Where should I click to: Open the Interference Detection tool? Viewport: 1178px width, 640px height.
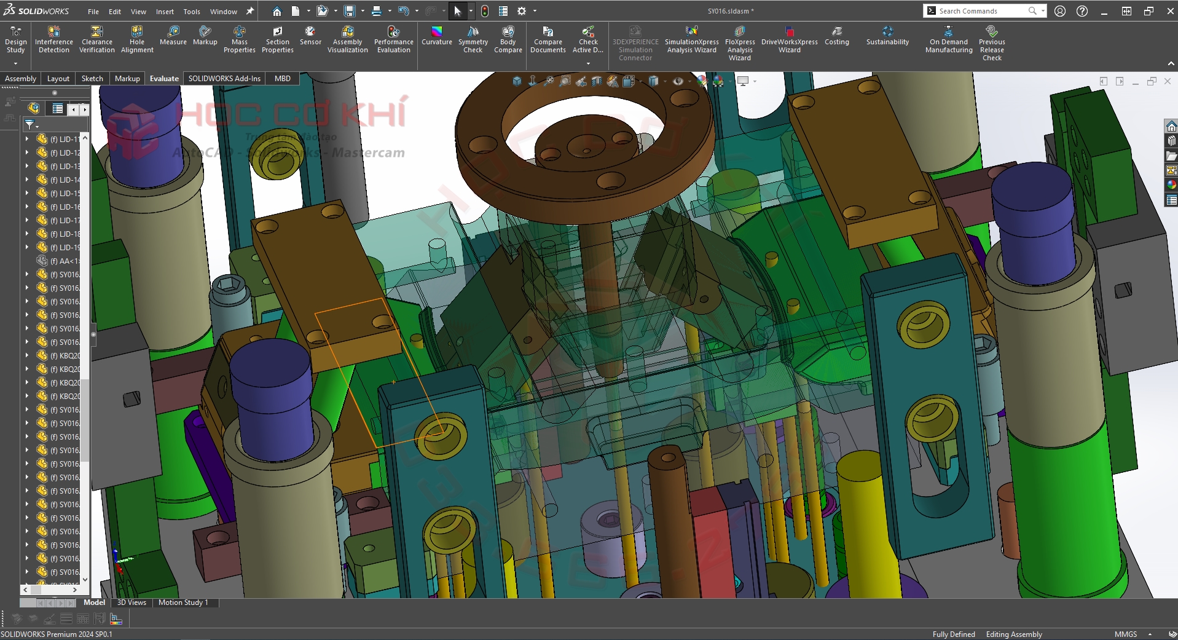coord(54,40)
